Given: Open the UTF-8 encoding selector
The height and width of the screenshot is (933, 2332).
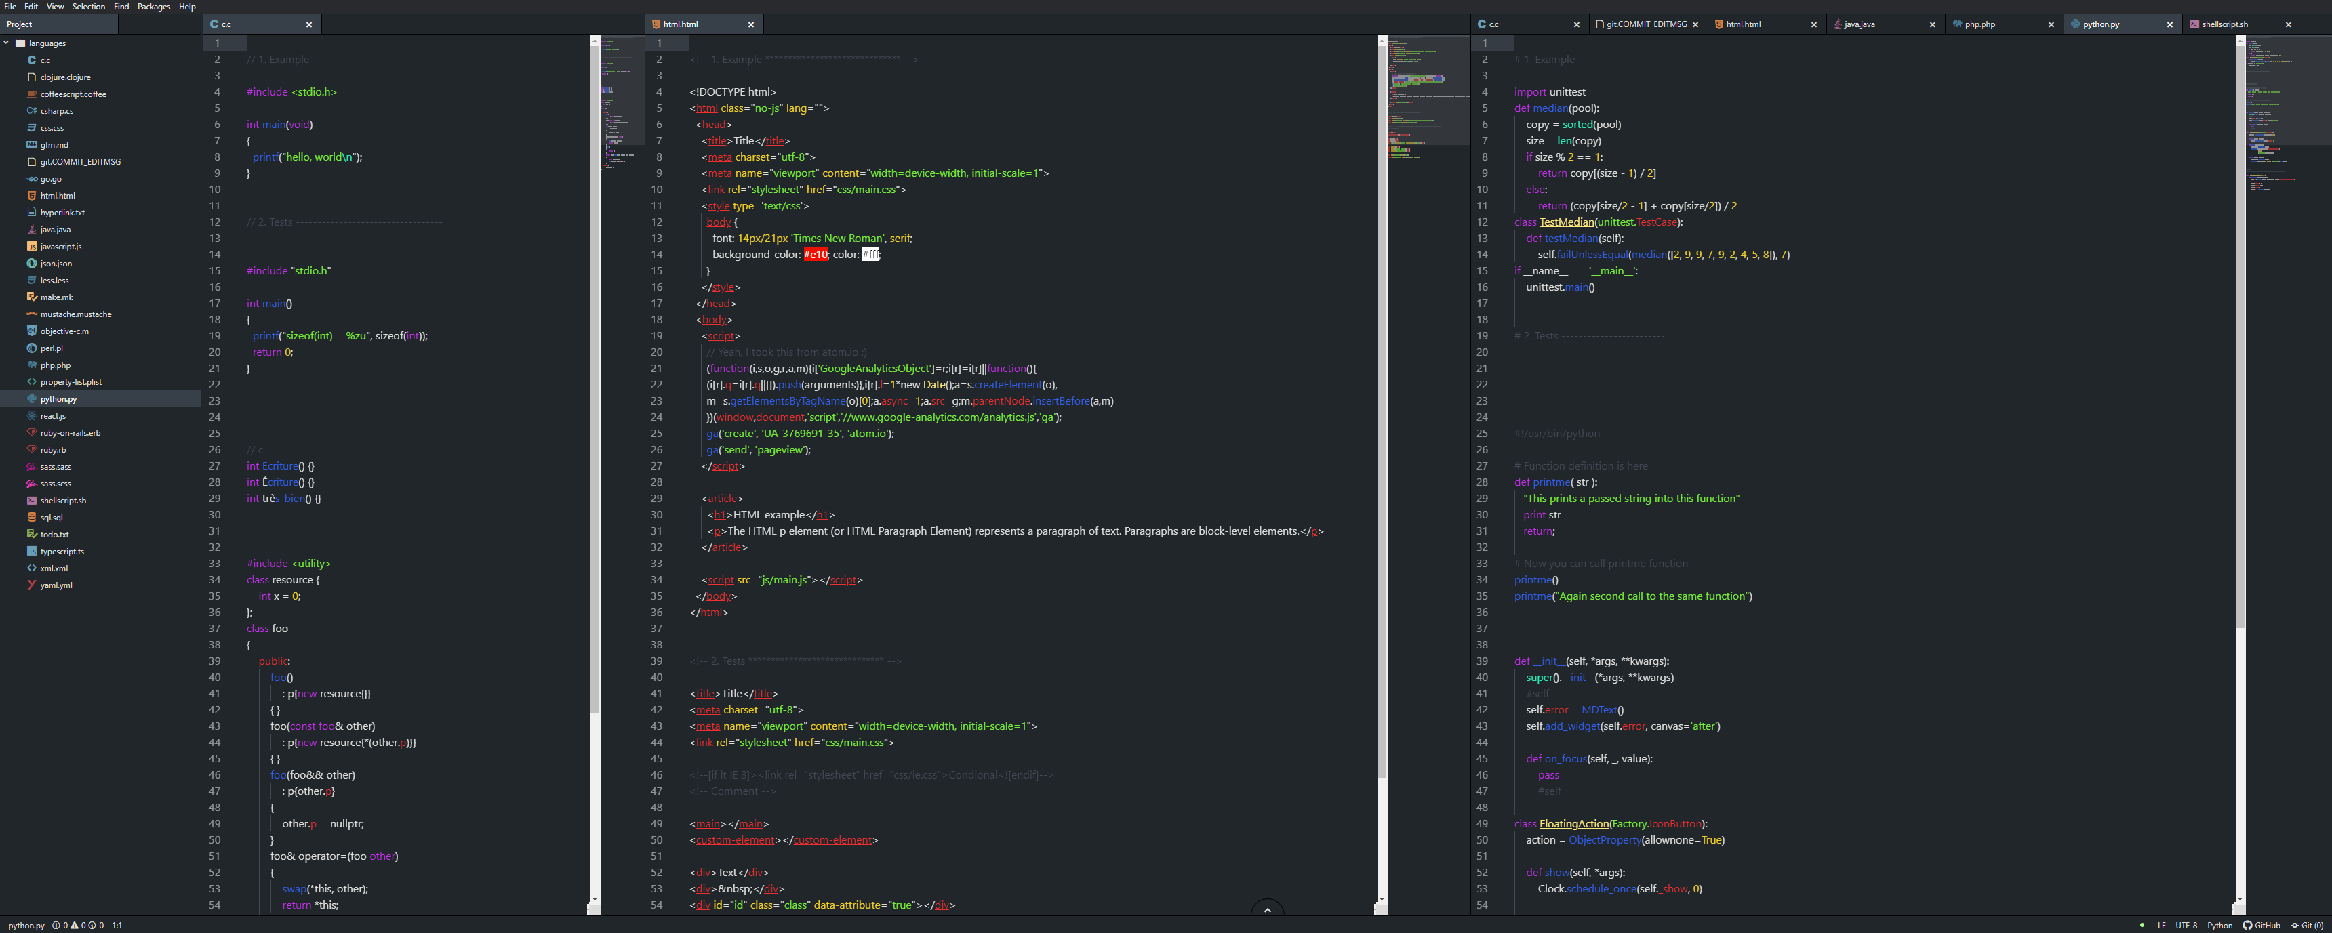Looking at the screenshot, I should pyautogui.click(x=2186, y=925).
